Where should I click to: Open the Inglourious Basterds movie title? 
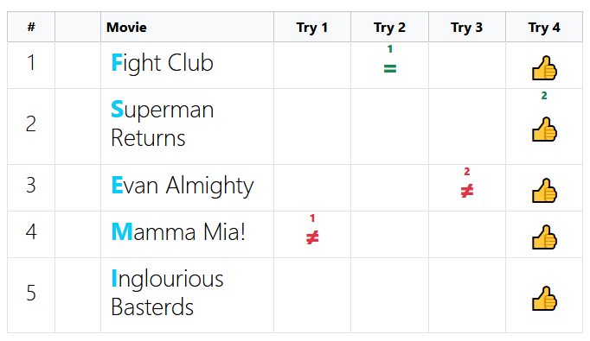(x=167, y=293)
